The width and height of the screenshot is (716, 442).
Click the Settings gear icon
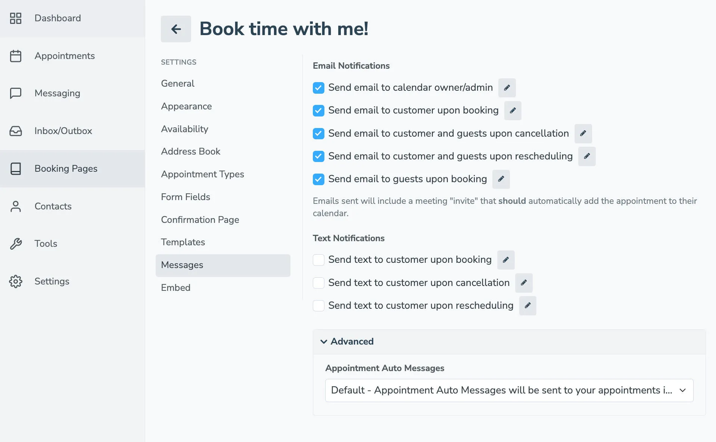coord(16,281)
